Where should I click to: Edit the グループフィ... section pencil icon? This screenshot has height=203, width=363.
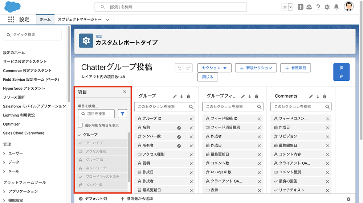click(x=243, y=96)
